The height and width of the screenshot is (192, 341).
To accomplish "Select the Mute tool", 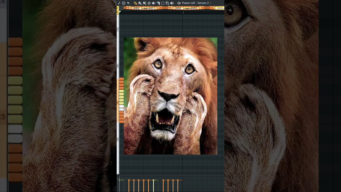I will tap(154, 3).
